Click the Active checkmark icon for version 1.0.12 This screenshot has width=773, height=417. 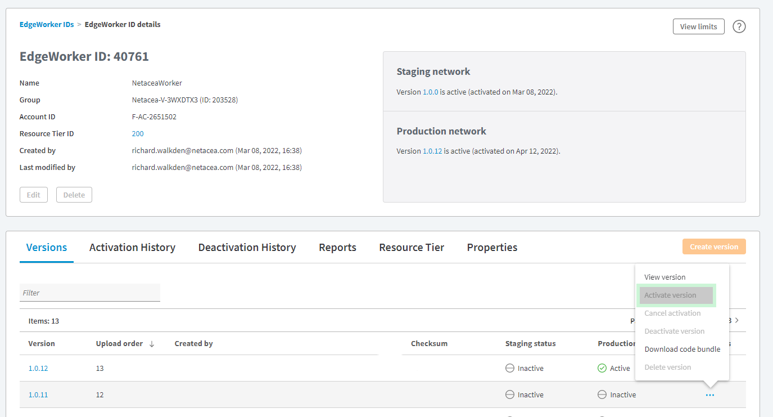point(602,368)
